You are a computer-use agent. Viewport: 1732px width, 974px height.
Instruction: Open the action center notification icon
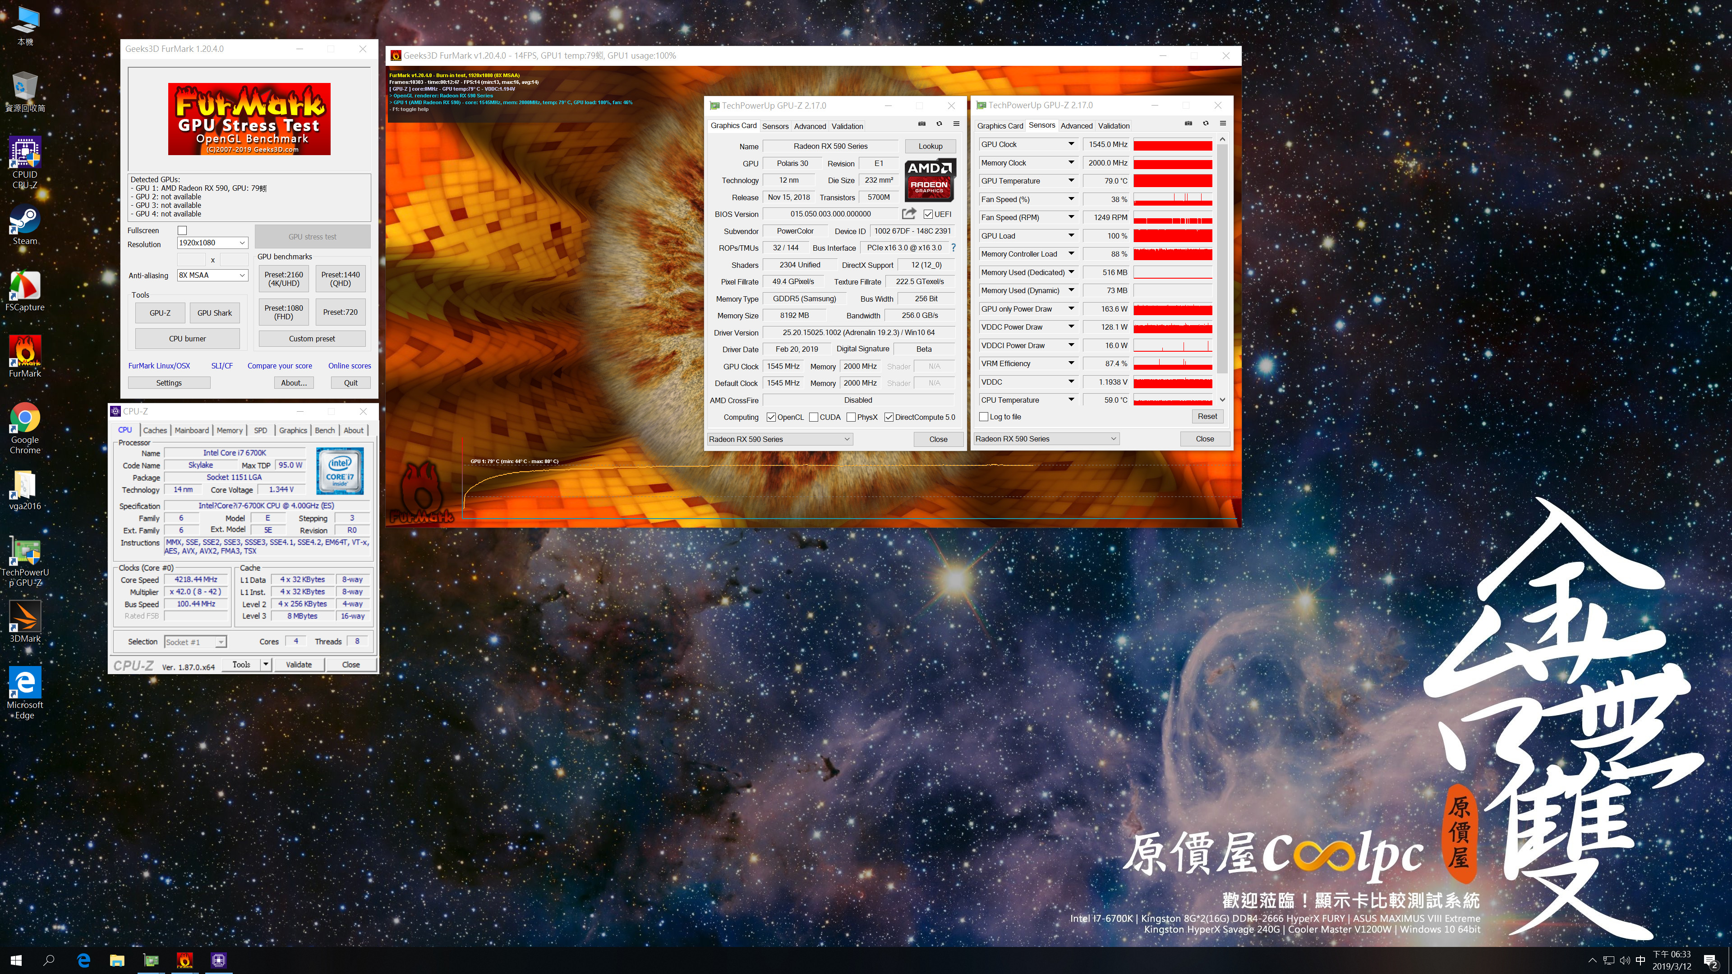(1710, 960)
